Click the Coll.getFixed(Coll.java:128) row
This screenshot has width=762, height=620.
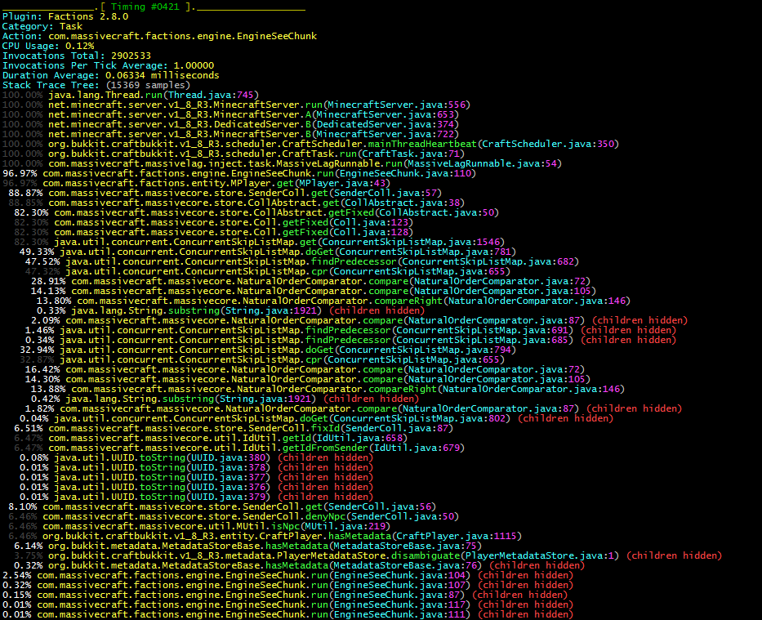pos(214,232)
